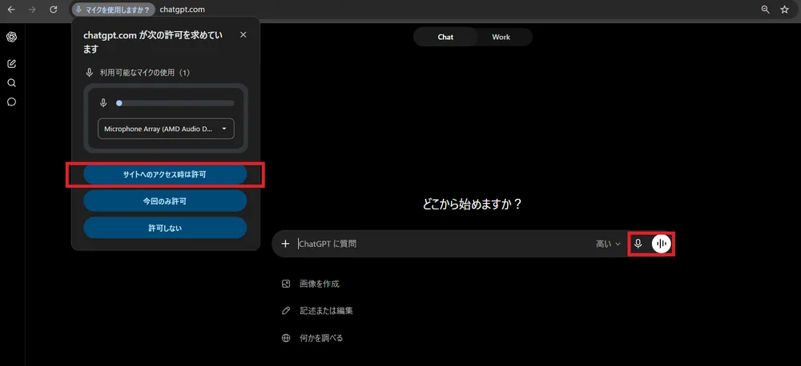This screenshot has width=801, height=366.
Task: Open the browser zoom magnifier icon
Action: pos(765,10)
